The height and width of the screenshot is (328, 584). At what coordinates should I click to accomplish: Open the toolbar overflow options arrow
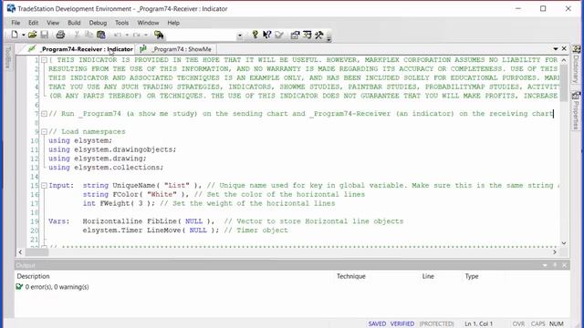pos(328,38)
